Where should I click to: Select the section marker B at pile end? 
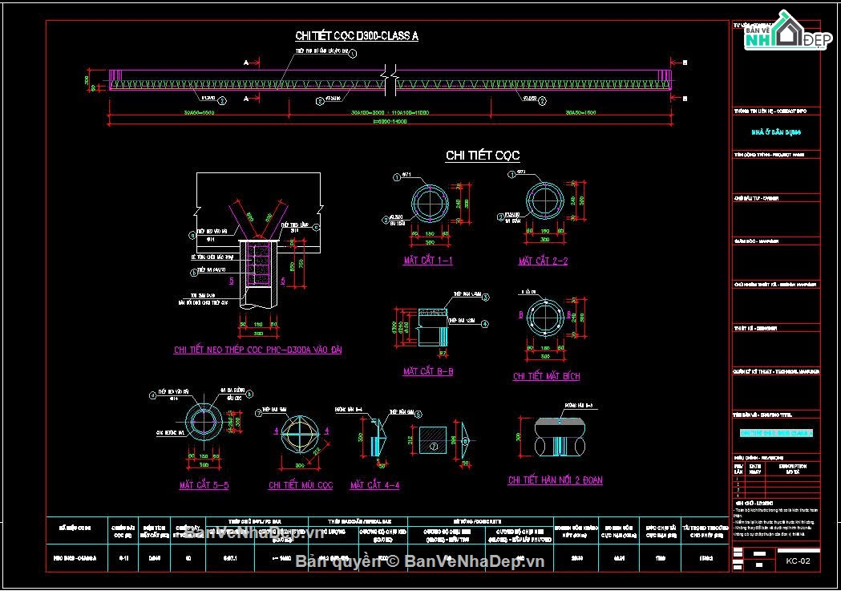[x=685, y=63]
